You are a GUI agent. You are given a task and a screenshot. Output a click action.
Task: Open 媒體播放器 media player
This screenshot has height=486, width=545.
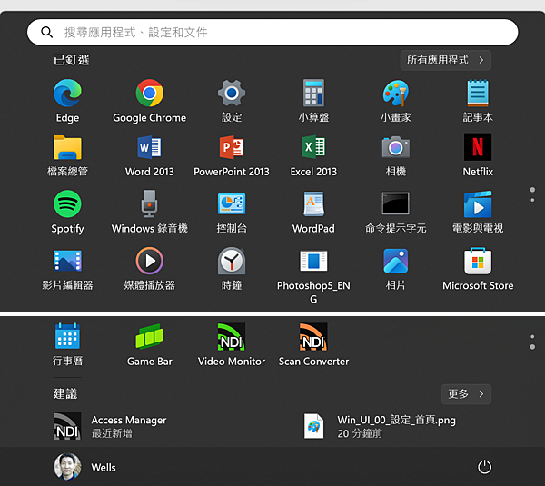150,270
